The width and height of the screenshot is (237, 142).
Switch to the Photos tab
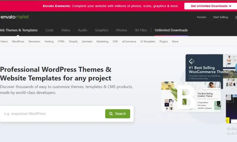point(122,30)
